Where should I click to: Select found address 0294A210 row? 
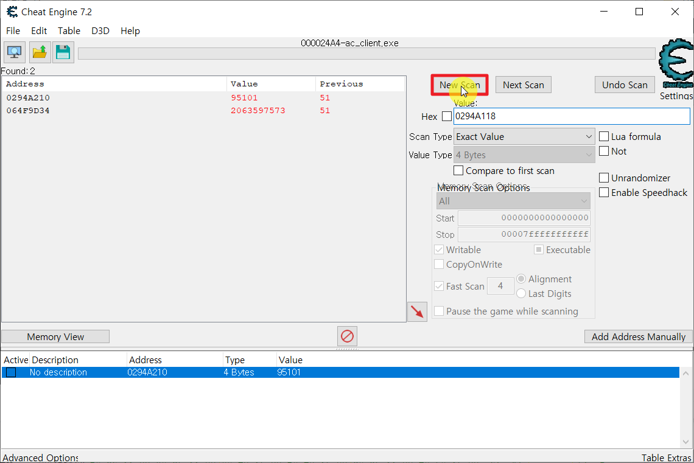tap(203, 98)
